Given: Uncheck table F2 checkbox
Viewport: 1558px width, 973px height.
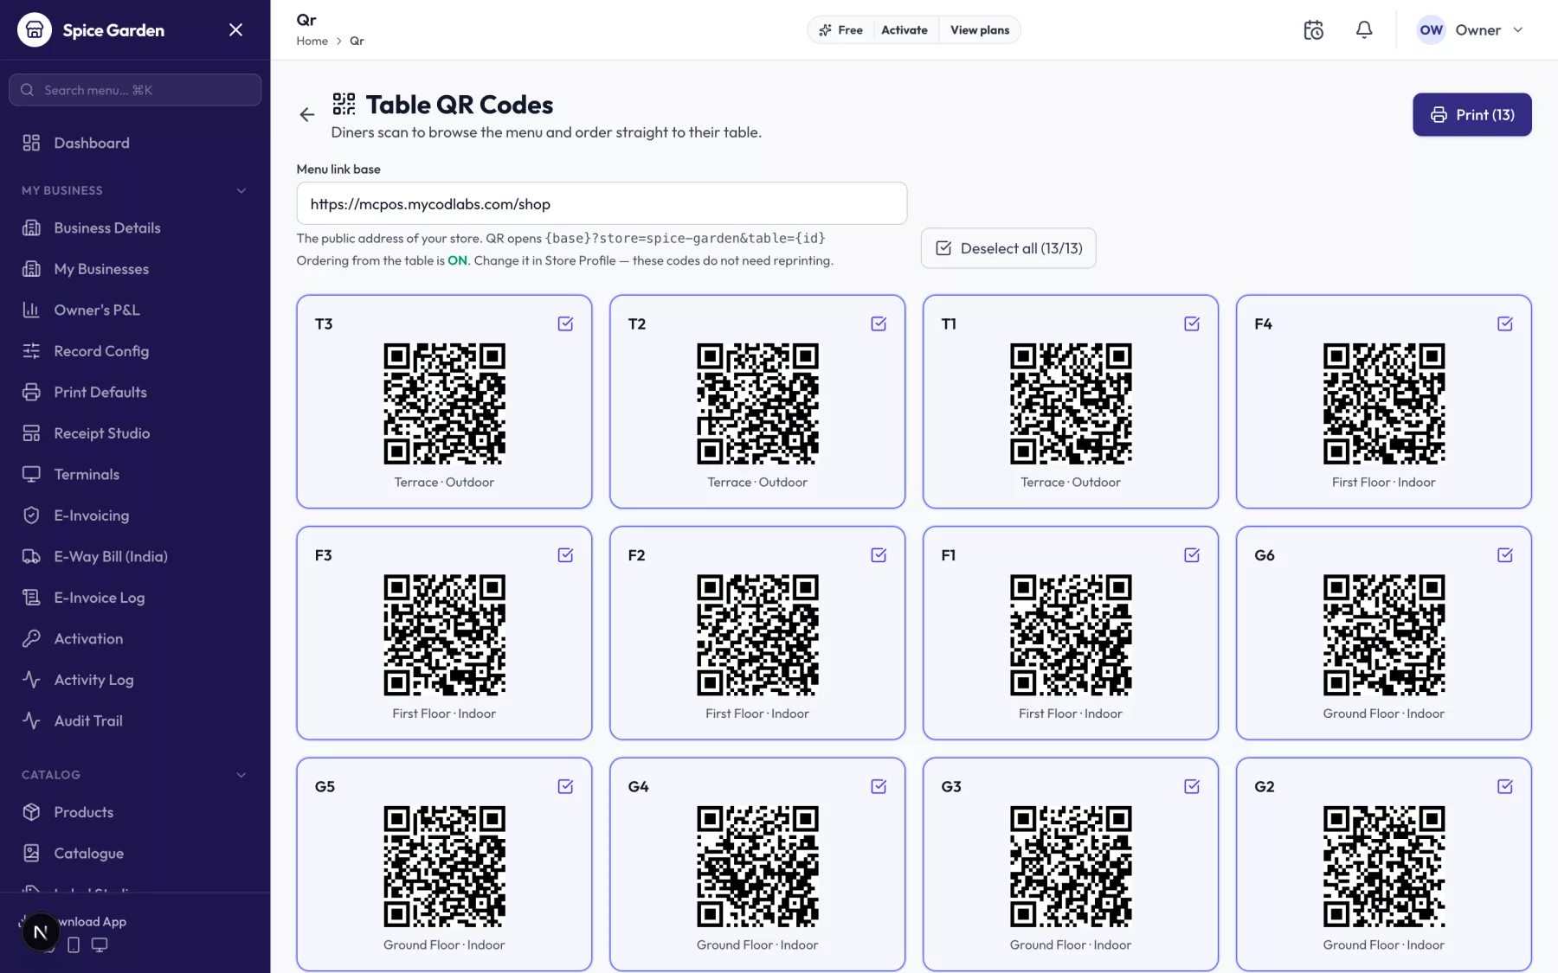Looking at the screenshot, I should tap(879, 555).
